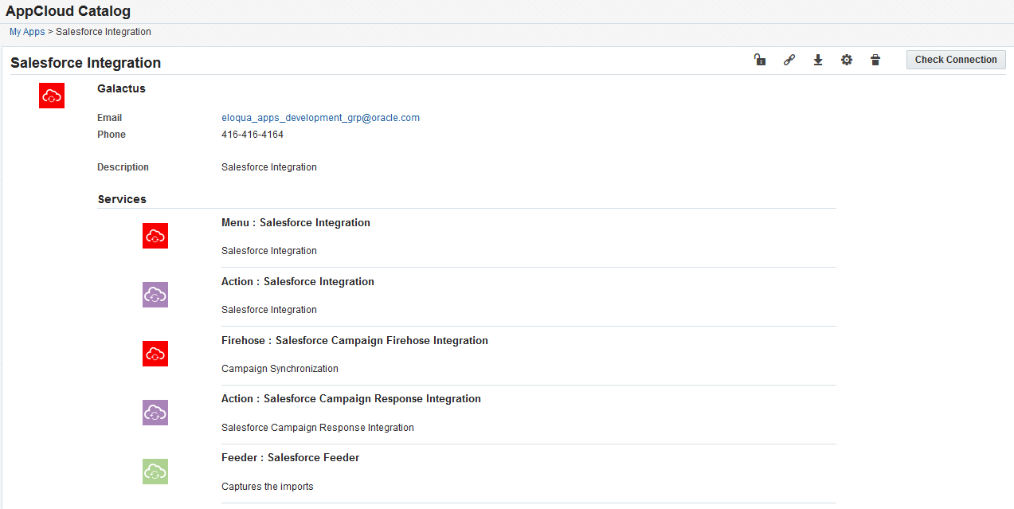Click the Galactus red cloud app icon
The width and height of the screenshot is (1014, 509).
[x=52, y=96]
